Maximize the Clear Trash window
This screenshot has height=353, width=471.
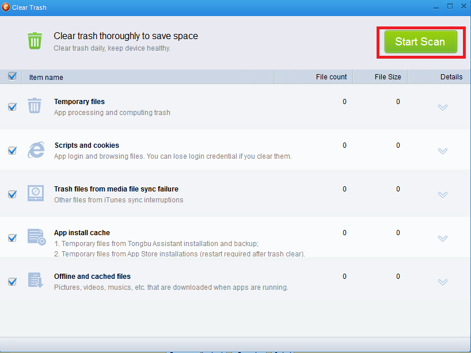coord(450,6)
